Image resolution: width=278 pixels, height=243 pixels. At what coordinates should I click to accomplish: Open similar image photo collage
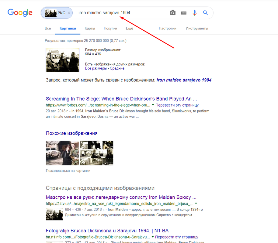click(x=97, y=153)
